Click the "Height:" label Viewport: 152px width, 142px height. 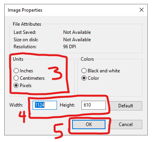(x=67, y=105)
